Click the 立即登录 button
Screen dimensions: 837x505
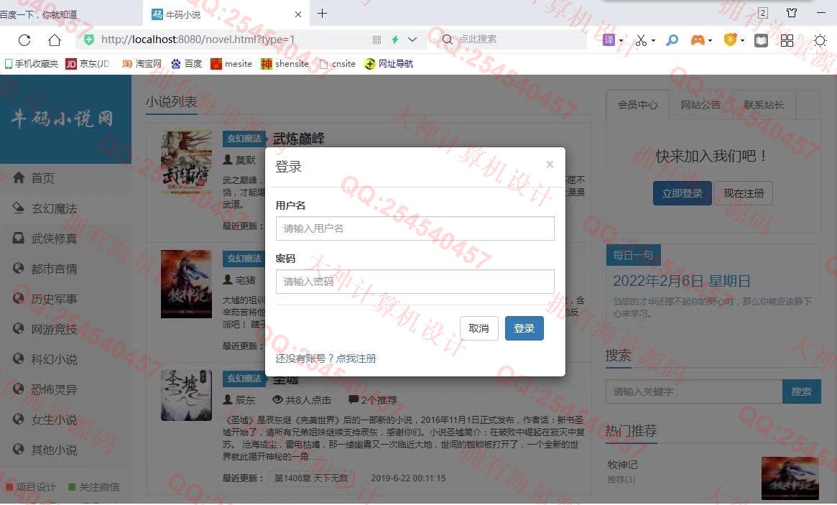683,193
